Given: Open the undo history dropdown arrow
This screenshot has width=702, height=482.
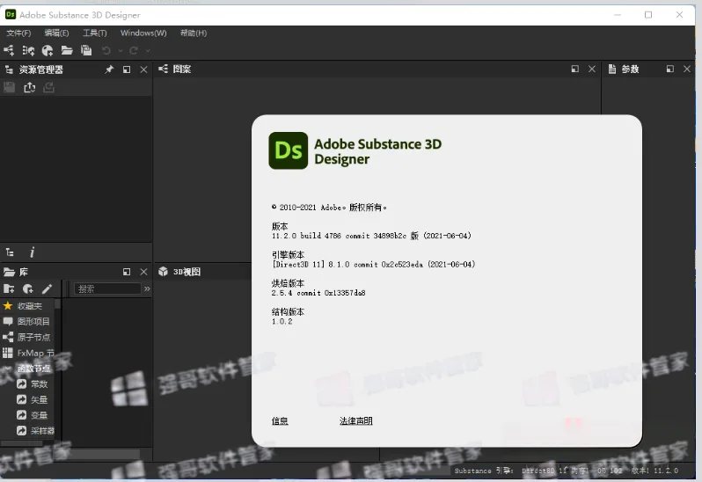Looking at the screenshot, I should [121, 51].
